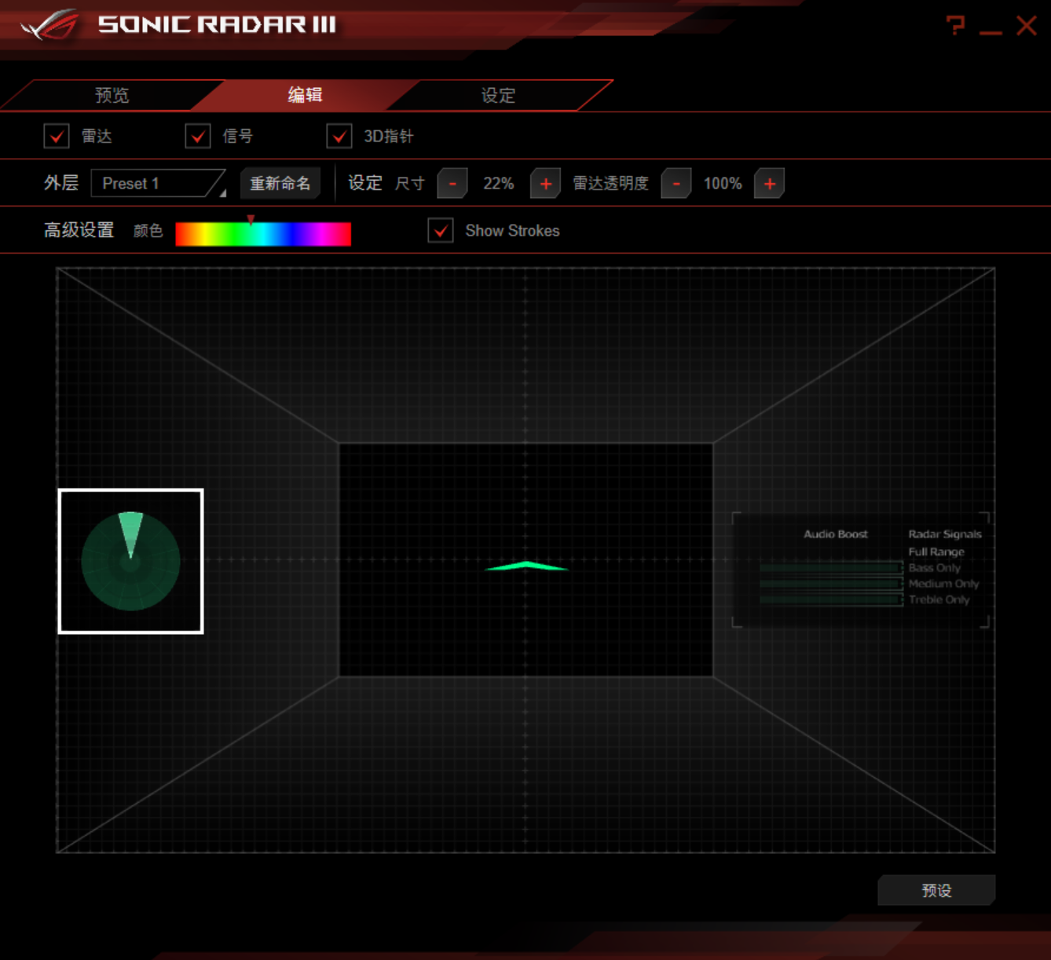Viewport: 1051px width, 960px height.
Task: Pick a color on the rainbow spectrum bar
Action: (x=263, y=234)
